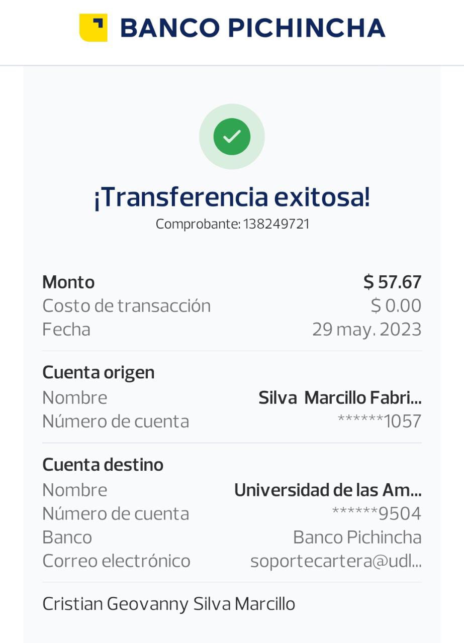Image resolution: width=464 pixels, height=643 pixels.
Task: Select the Comprobante number 138249721
Action: pos(276,224)
